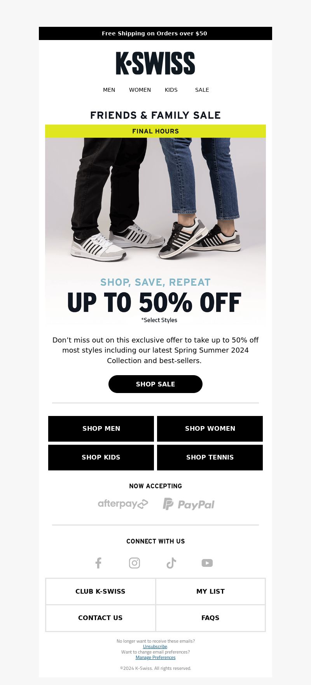Viewport: 311px width, 685px height.
Task: Open the Instagram icon link
Action: (135, 563)
